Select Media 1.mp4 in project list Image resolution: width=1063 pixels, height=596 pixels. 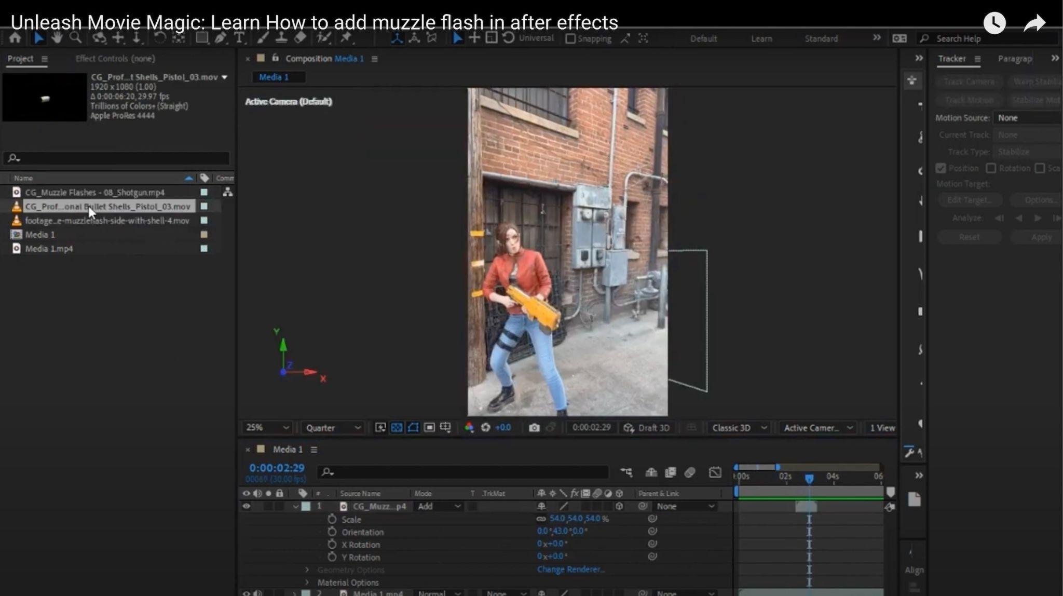(49, 249)
